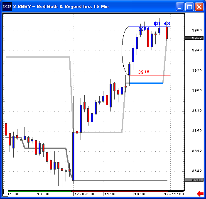
Task: Click the 17-15:30 time axis label
Action: click(x=174, y=194)
